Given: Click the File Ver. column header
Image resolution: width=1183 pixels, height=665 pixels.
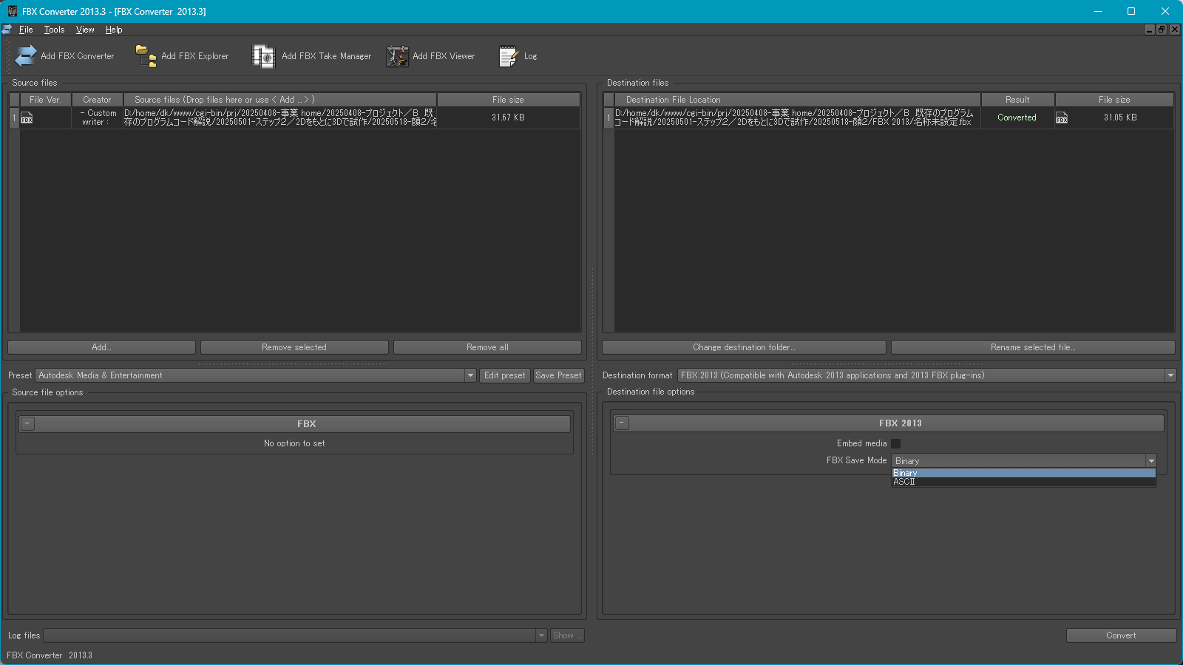Looking at the screenshot, I should point(45,100).
